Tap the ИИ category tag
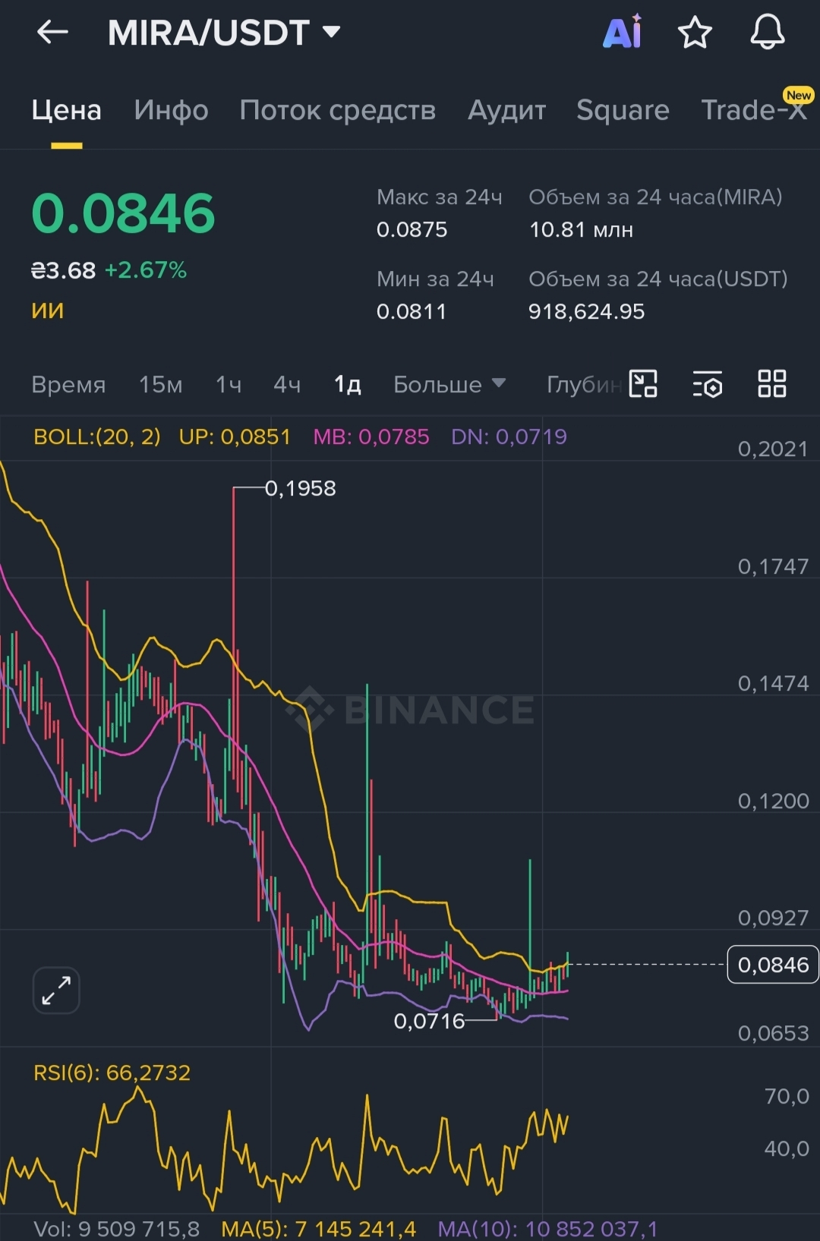 coord(48,310)
